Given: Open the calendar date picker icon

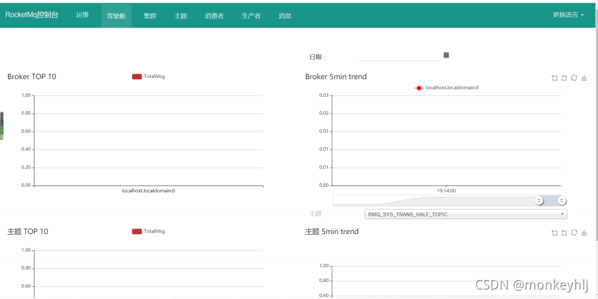Looking at the screenshot, I should click(446, 55).
